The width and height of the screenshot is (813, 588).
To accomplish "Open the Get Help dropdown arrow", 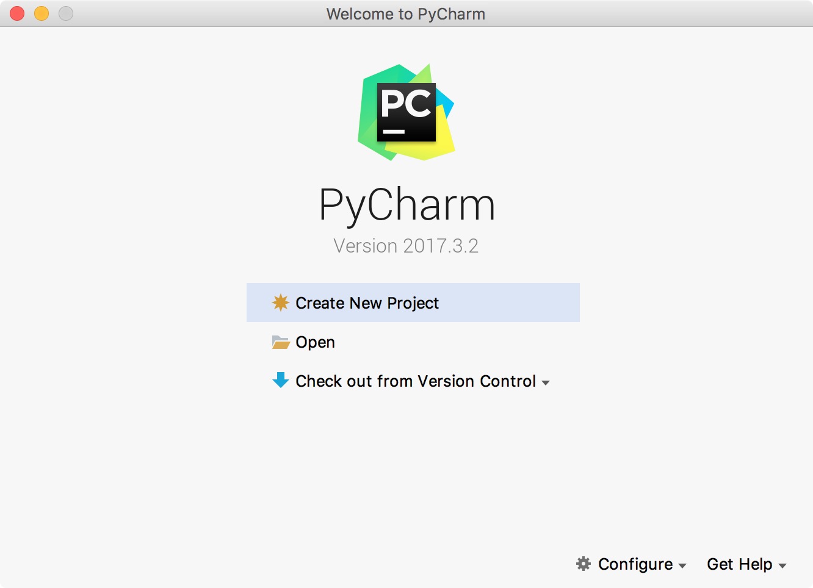I will (x=783, y=566).
